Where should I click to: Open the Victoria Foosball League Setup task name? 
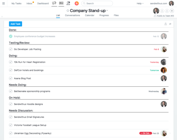click(x=30, y=125)
